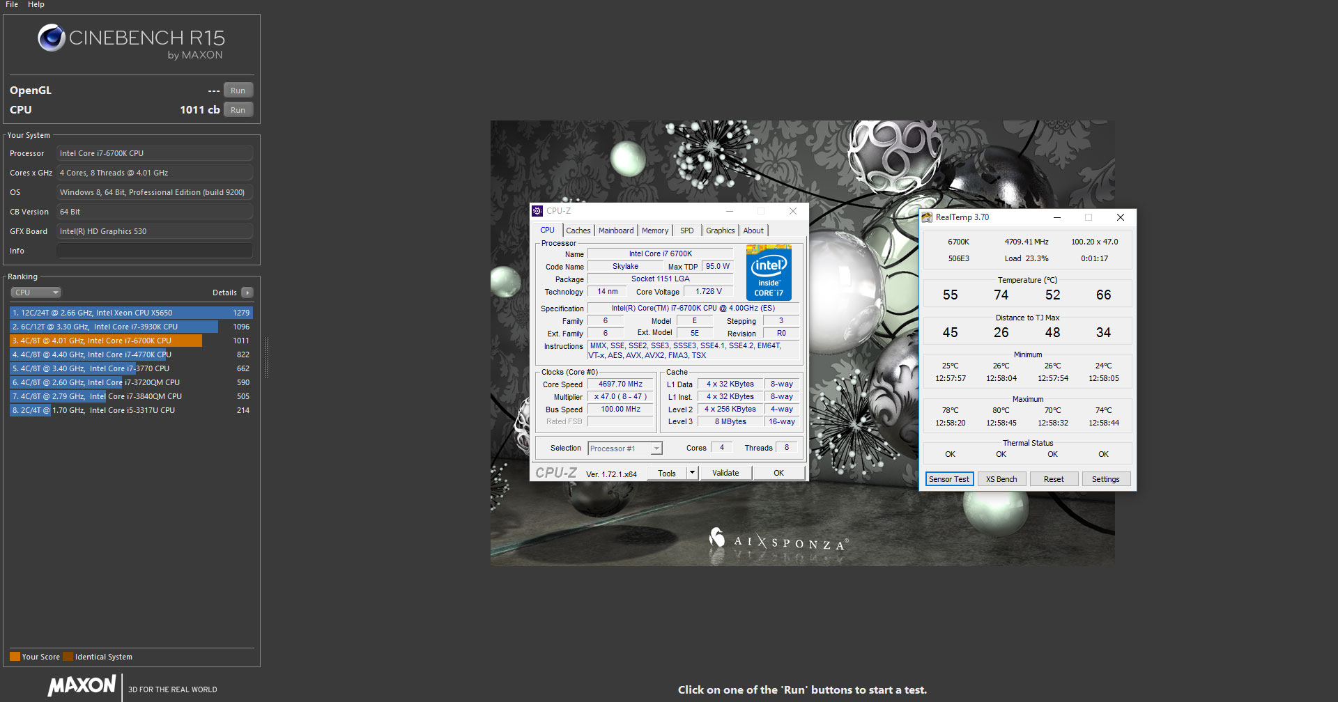Click the RealTemp Load 23.3% reading

1026,258
